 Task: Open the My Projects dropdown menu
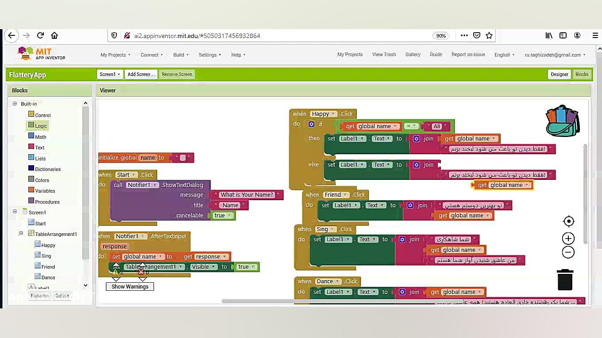pyautogui.click(x=116, y=55)
